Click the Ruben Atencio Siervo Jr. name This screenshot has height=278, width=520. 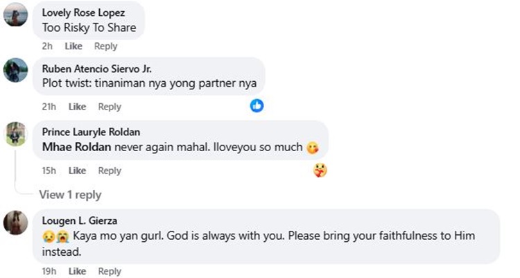96,69
